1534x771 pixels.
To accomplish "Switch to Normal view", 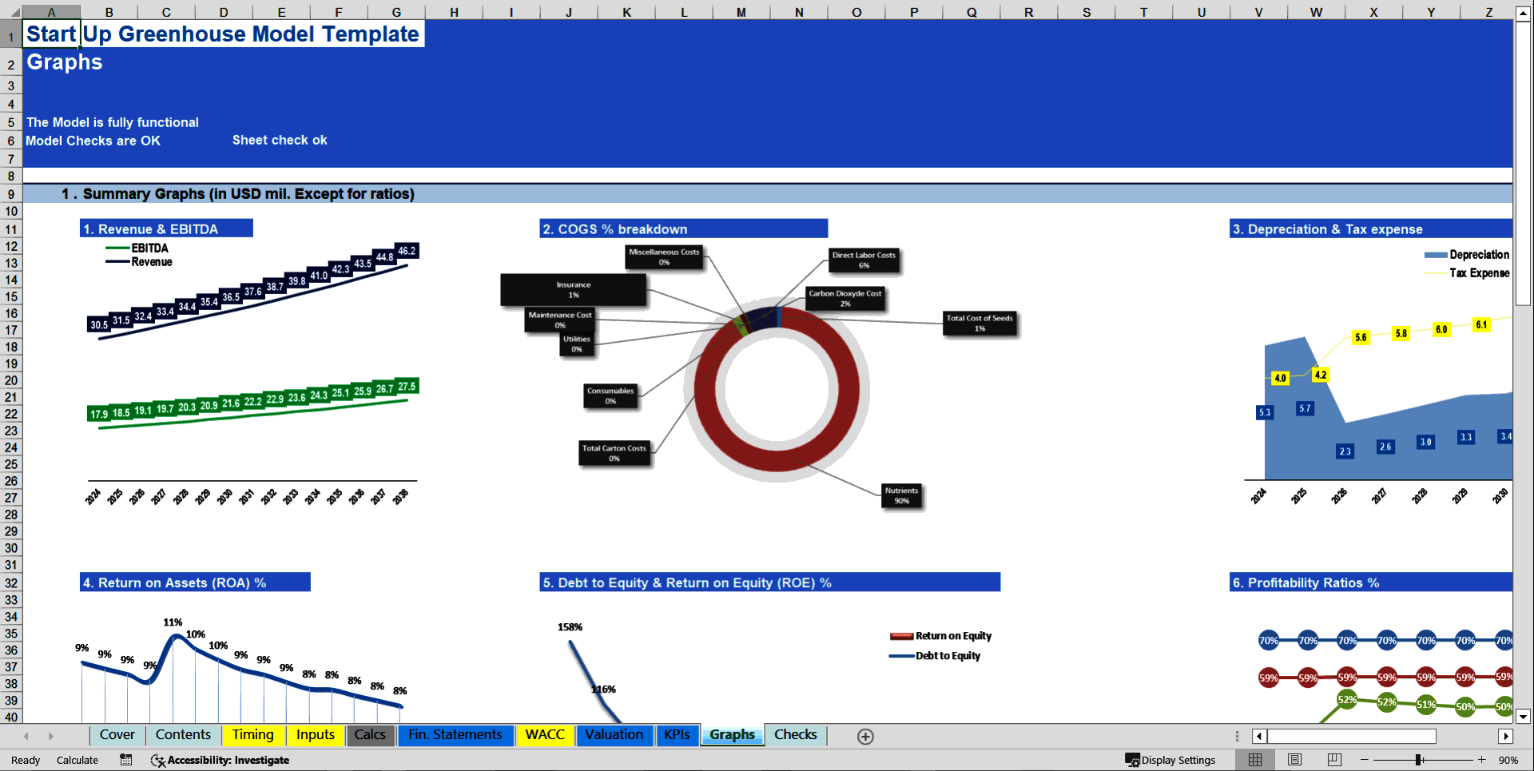I will pyautogui.click(x=1255, y=760).
